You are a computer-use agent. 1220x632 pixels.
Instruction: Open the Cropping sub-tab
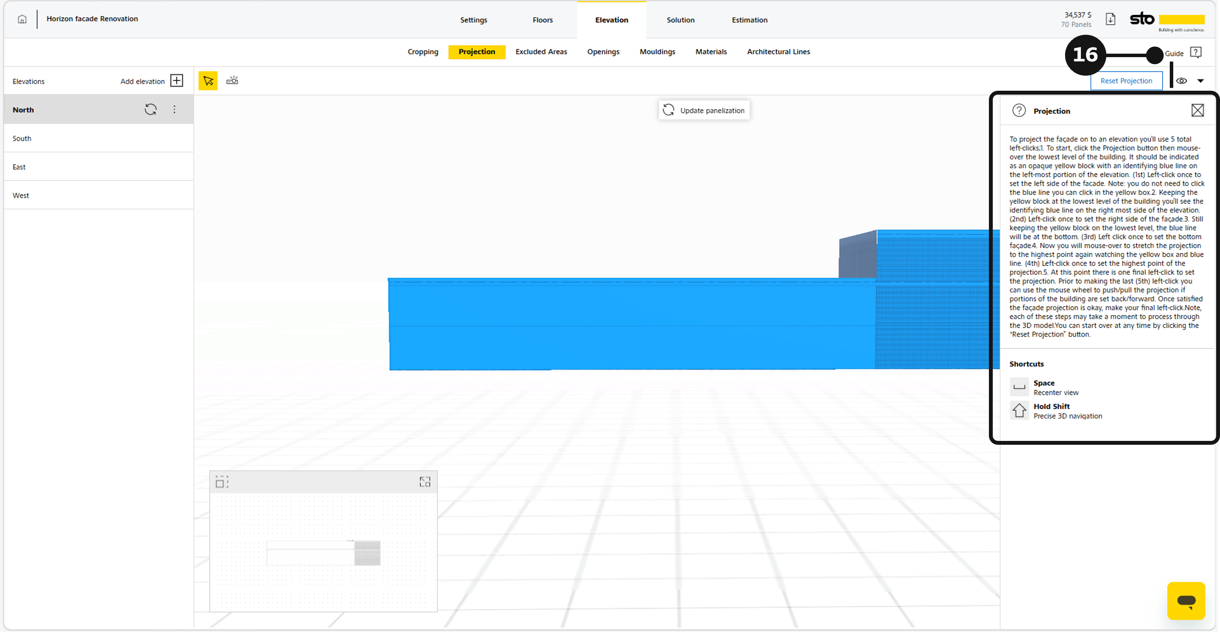(422, 52)
